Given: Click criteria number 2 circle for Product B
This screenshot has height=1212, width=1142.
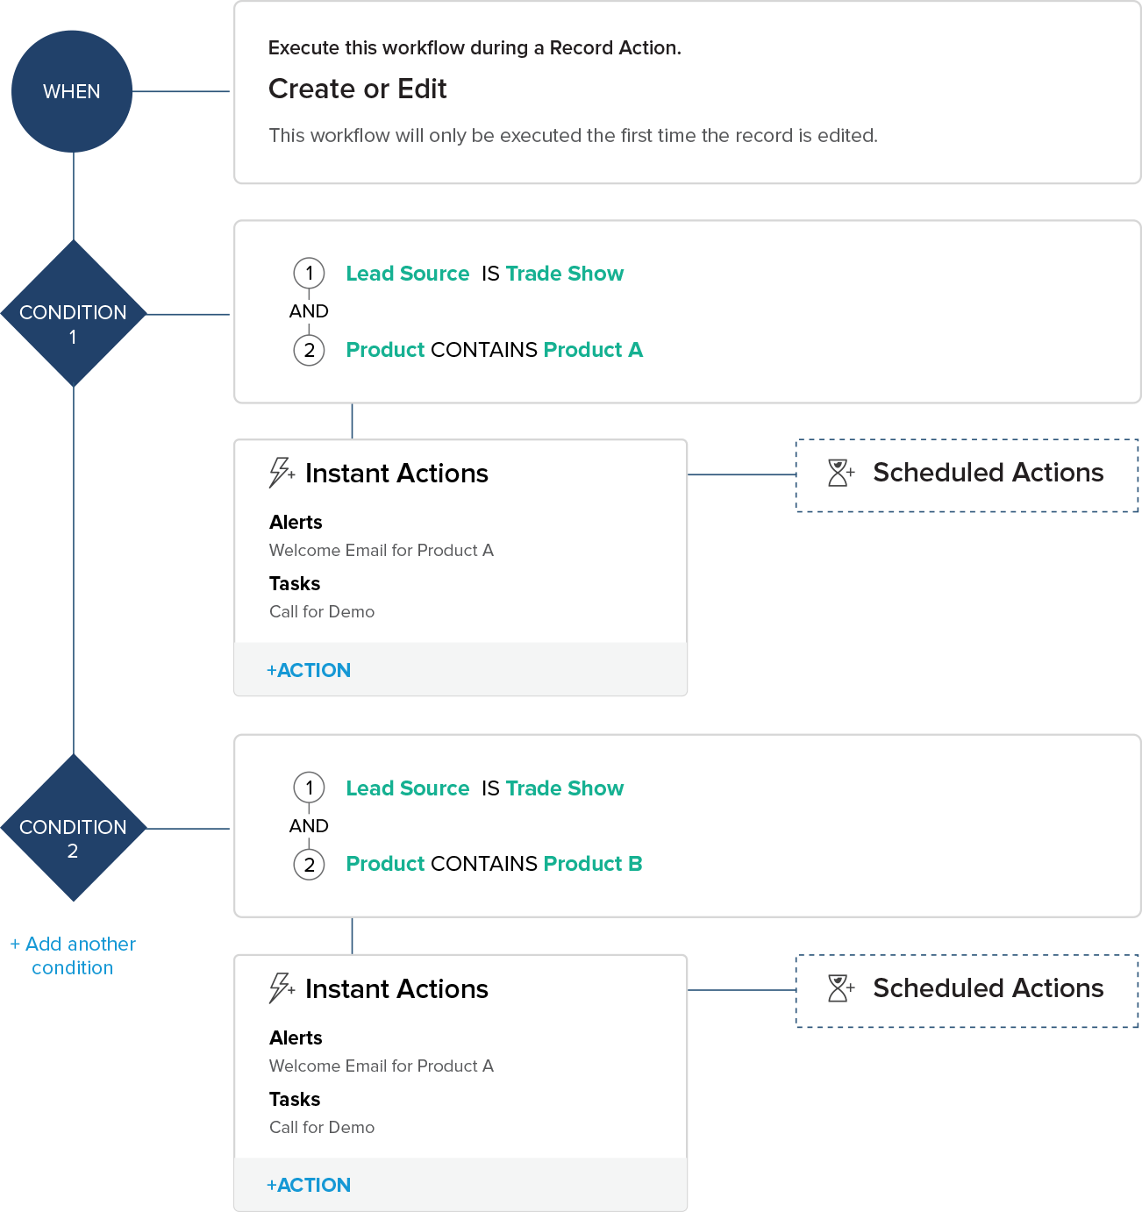Looking at the screenshot, I should click(309, 865).
